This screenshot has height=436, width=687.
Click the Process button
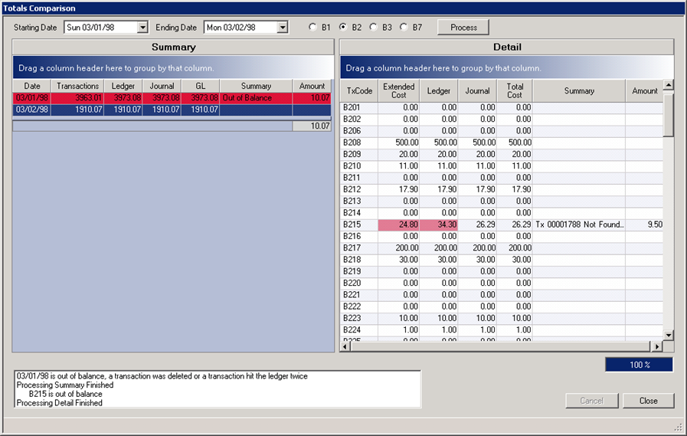pyautogui.click(x=463, y=28)
